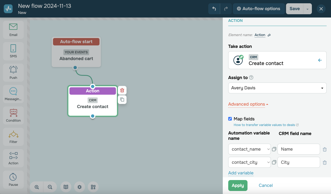Viewport: 331px width, 194px height.
Task: Click the Action block top connector dot
Action: click(93, 86)
